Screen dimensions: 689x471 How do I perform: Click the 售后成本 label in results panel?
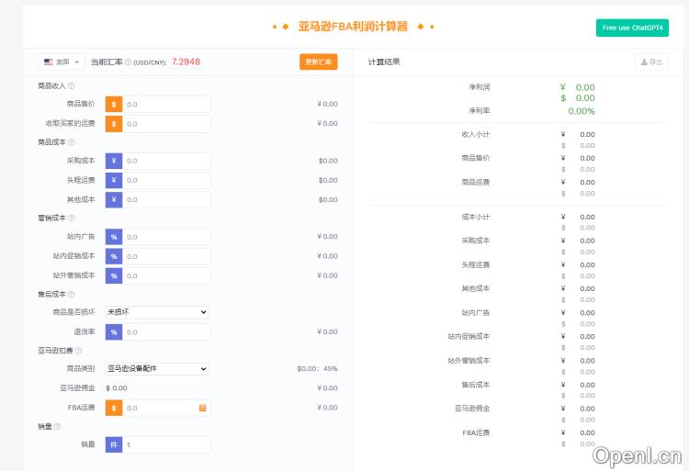[476, 385]
